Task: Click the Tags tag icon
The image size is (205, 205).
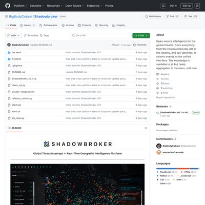Action: 41,35
